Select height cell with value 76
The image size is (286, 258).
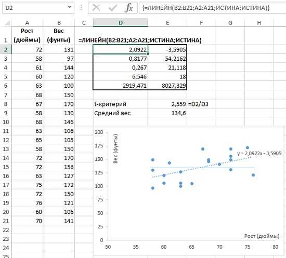(27, 203)
